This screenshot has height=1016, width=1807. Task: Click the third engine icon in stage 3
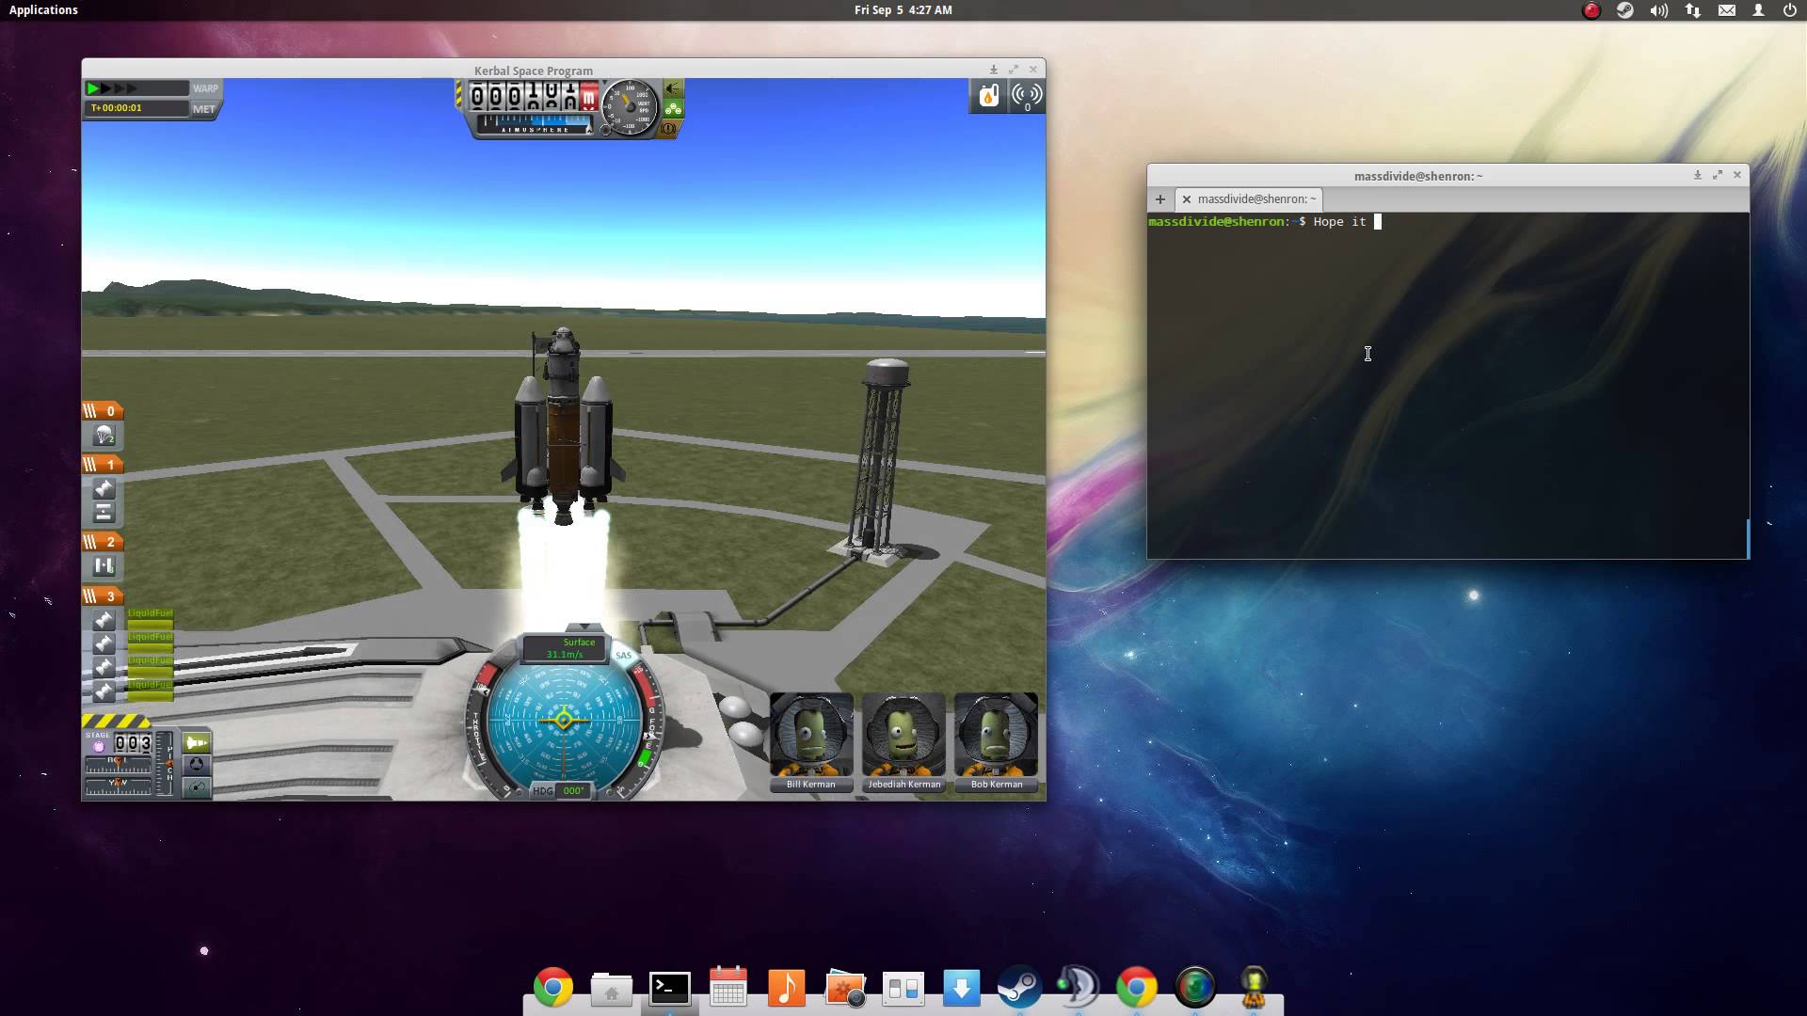click(x=104, y=667)
